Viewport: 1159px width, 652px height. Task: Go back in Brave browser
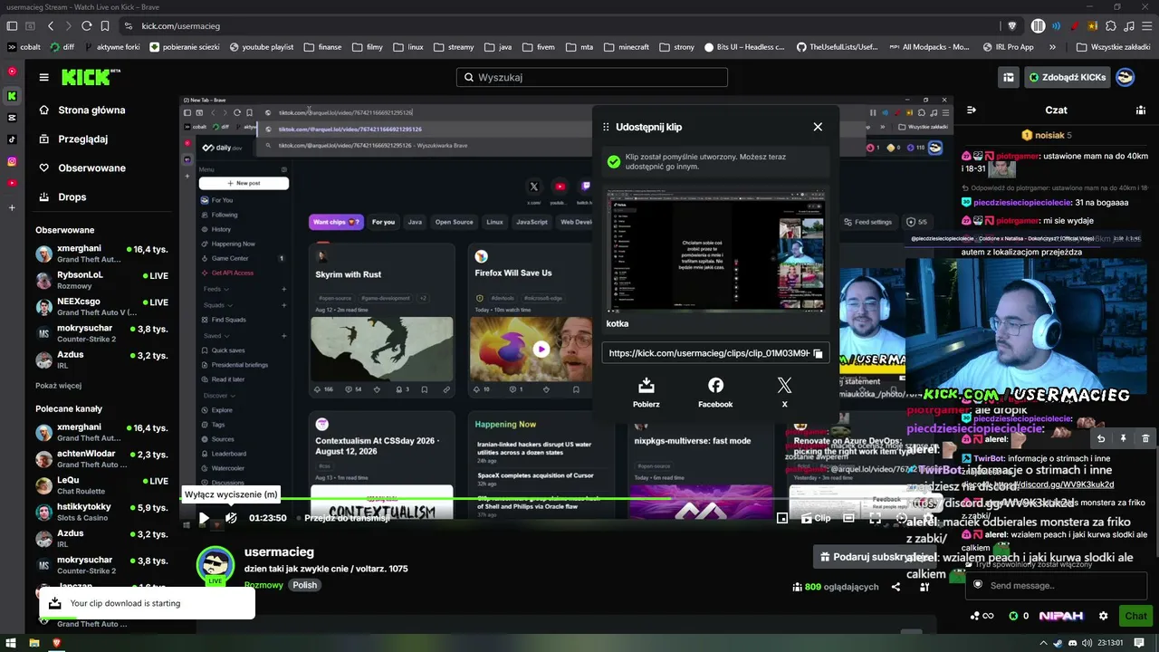coord(51,26)
